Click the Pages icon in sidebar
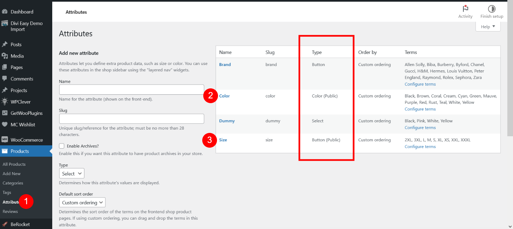This screenshot has width=513, height=229. point(5,67)
